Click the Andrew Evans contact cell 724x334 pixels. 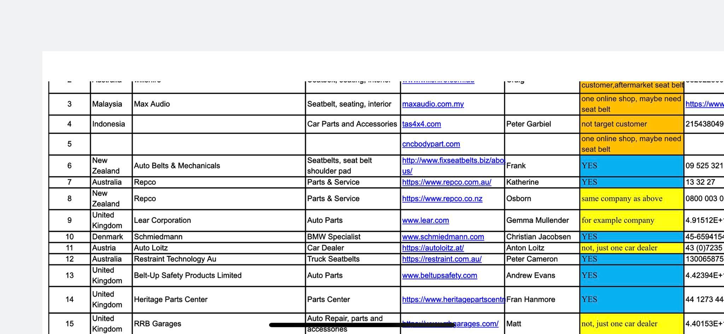click(x=542, y=275)
